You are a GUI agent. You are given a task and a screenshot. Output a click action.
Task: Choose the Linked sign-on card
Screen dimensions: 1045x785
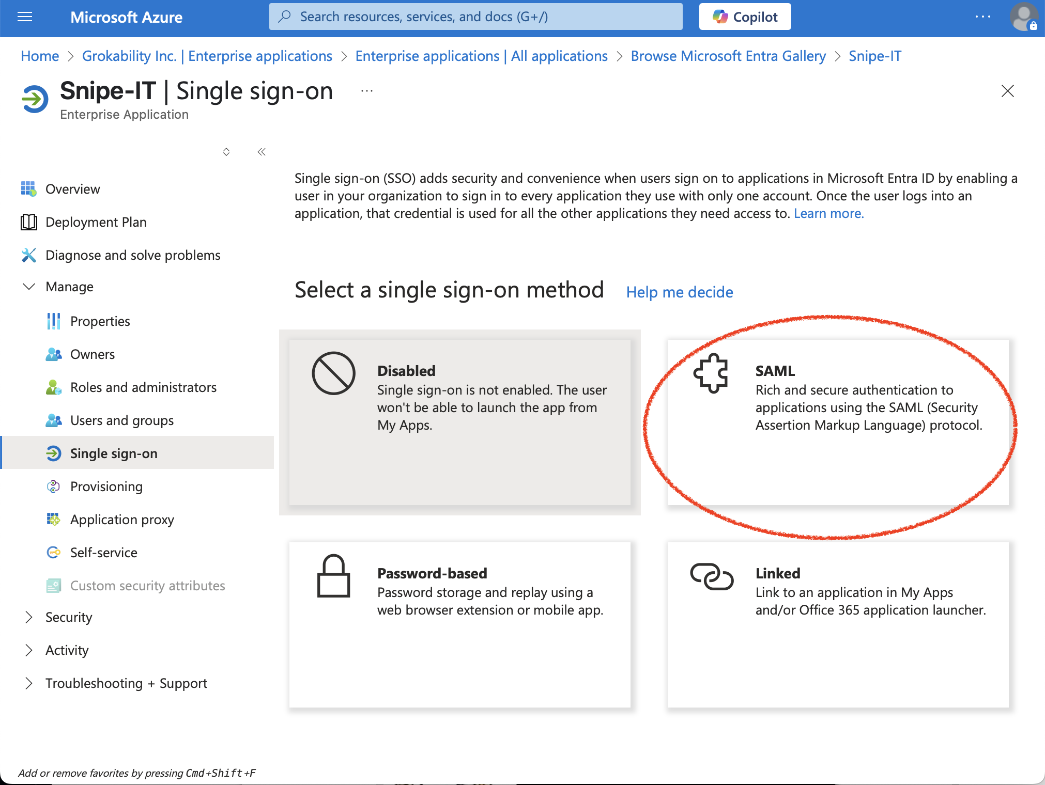point(838,624)
